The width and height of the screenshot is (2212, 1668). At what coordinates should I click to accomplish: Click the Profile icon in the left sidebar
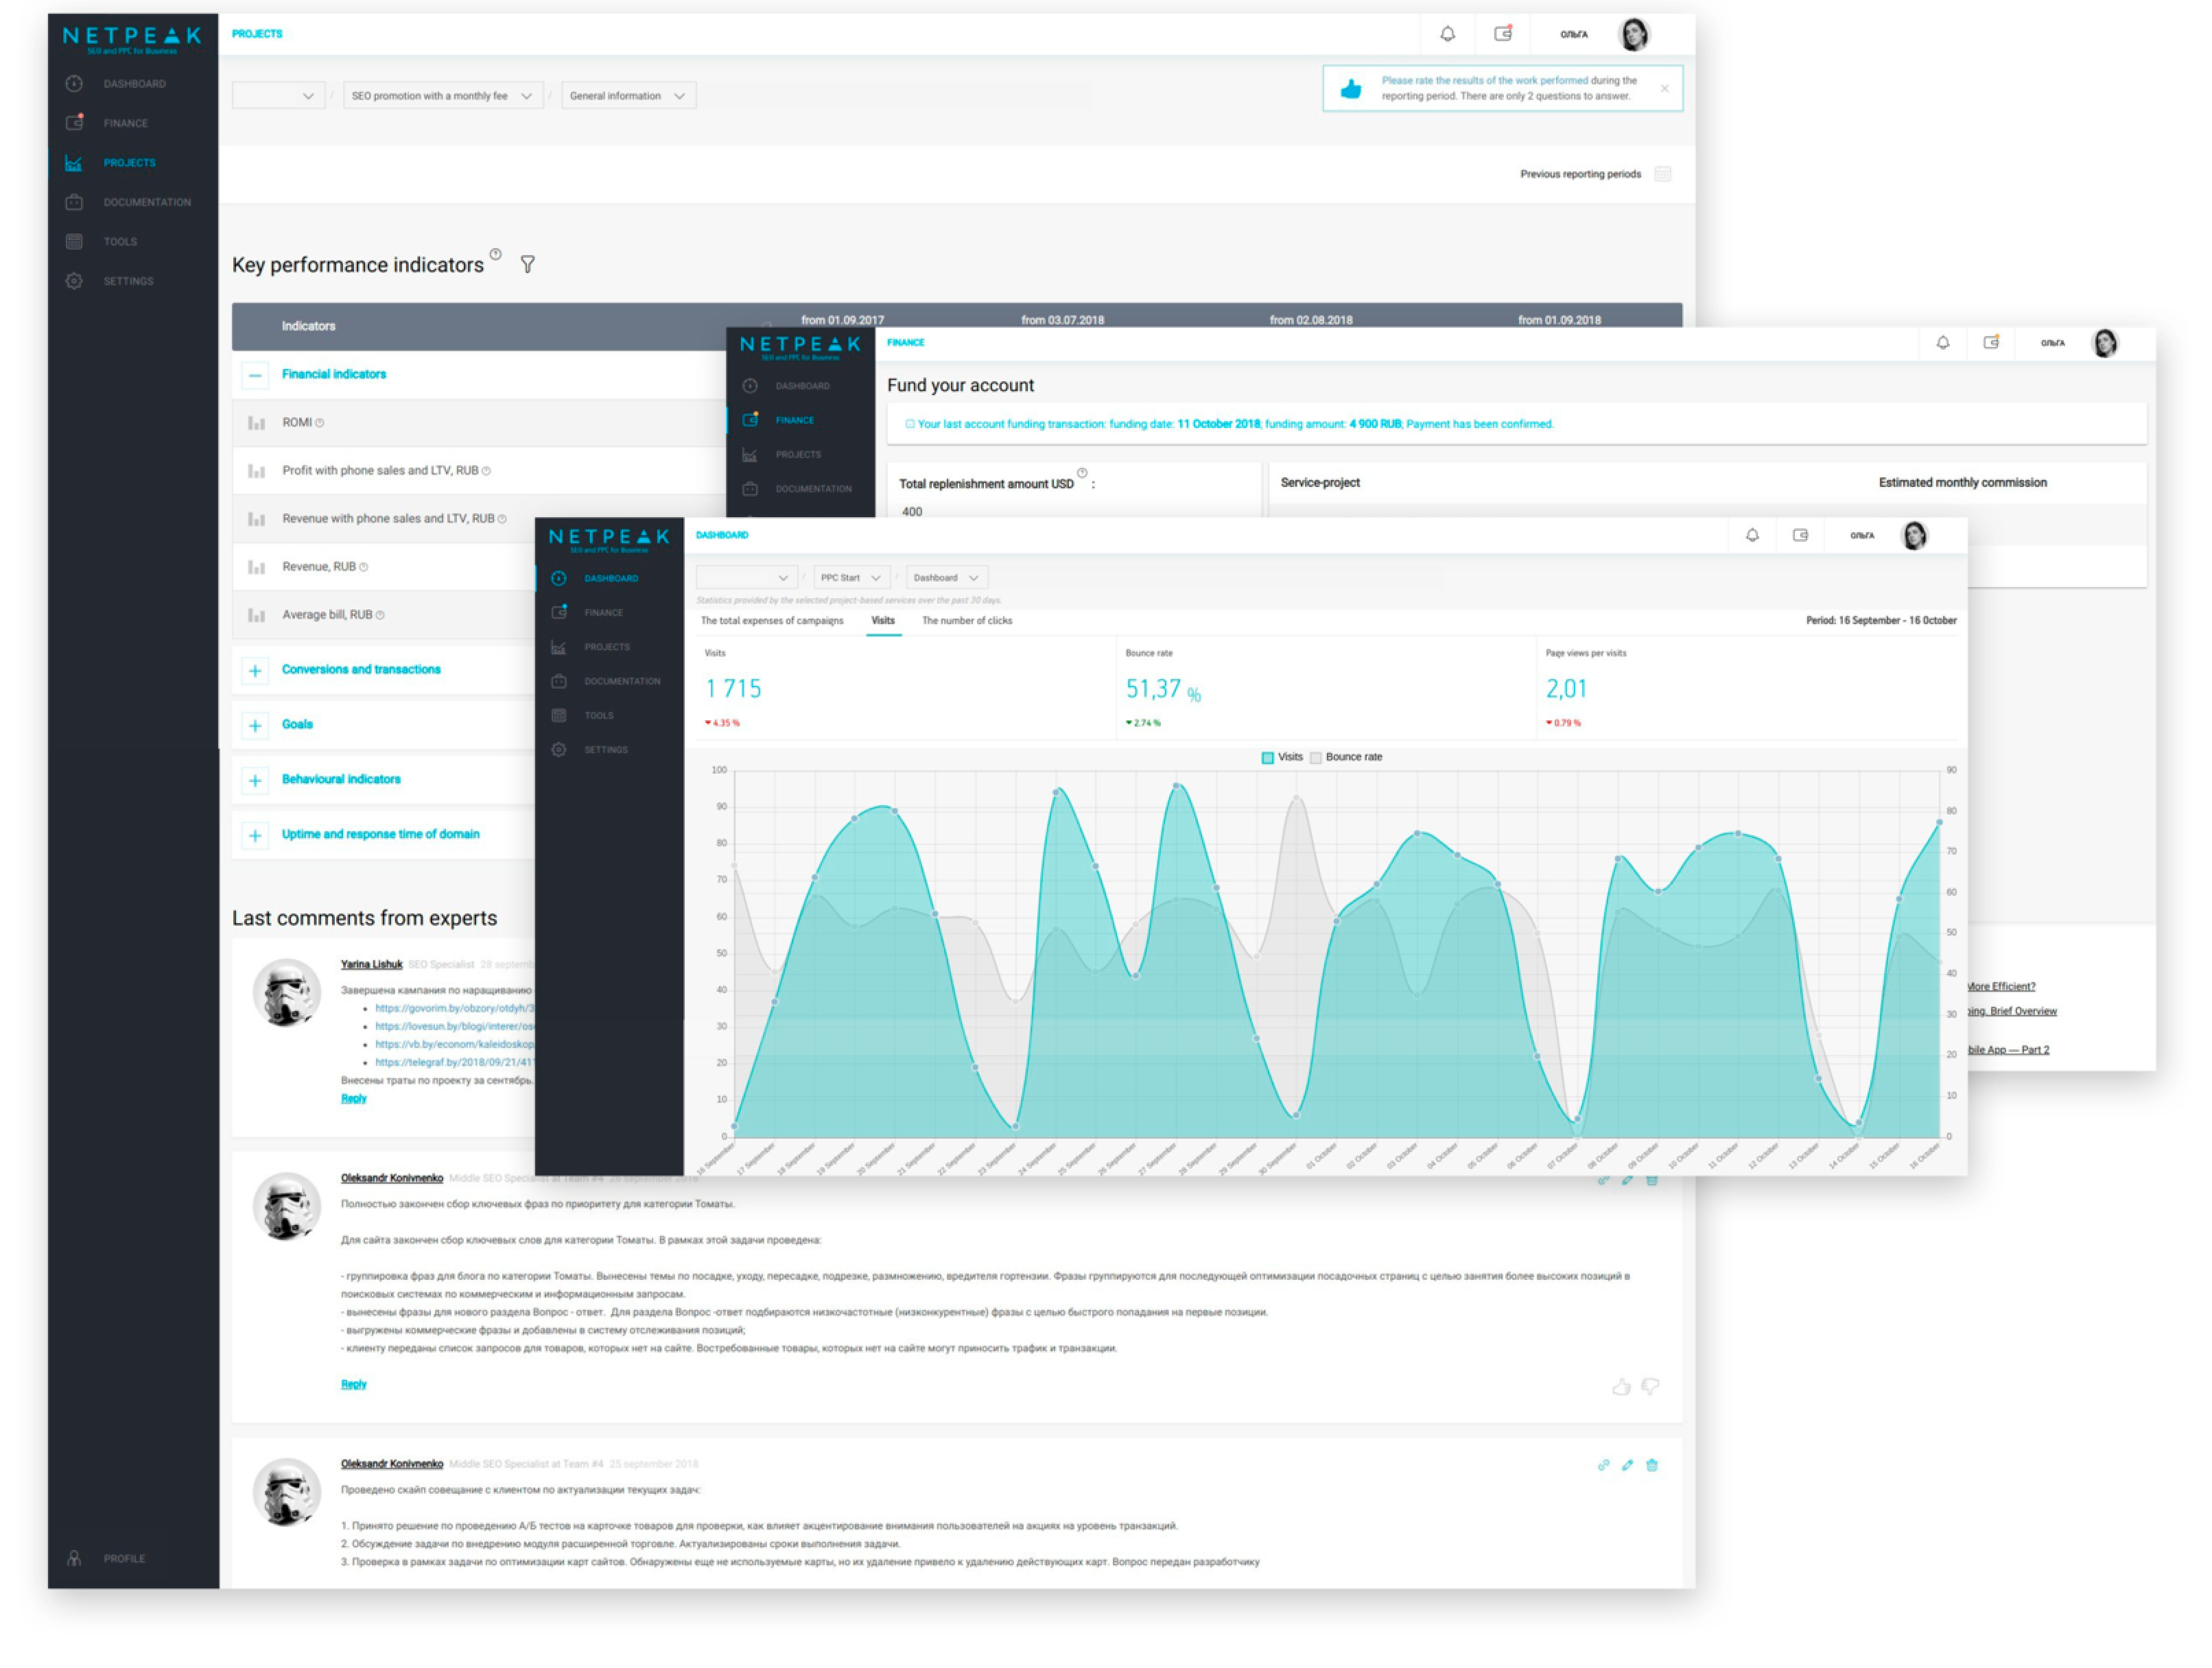tap(74, 1558)
